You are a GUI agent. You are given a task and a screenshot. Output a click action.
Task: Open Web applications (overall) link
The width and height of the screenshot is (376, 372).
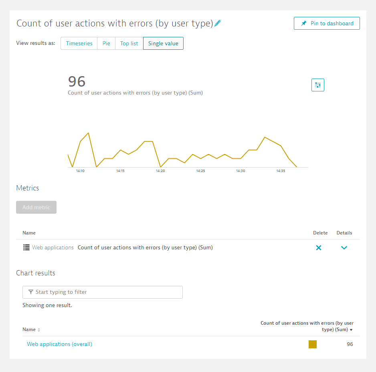click(59, 344)
